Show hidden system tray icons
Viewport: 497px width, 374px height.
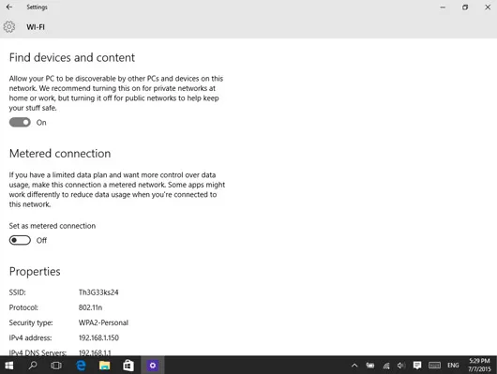354,366
